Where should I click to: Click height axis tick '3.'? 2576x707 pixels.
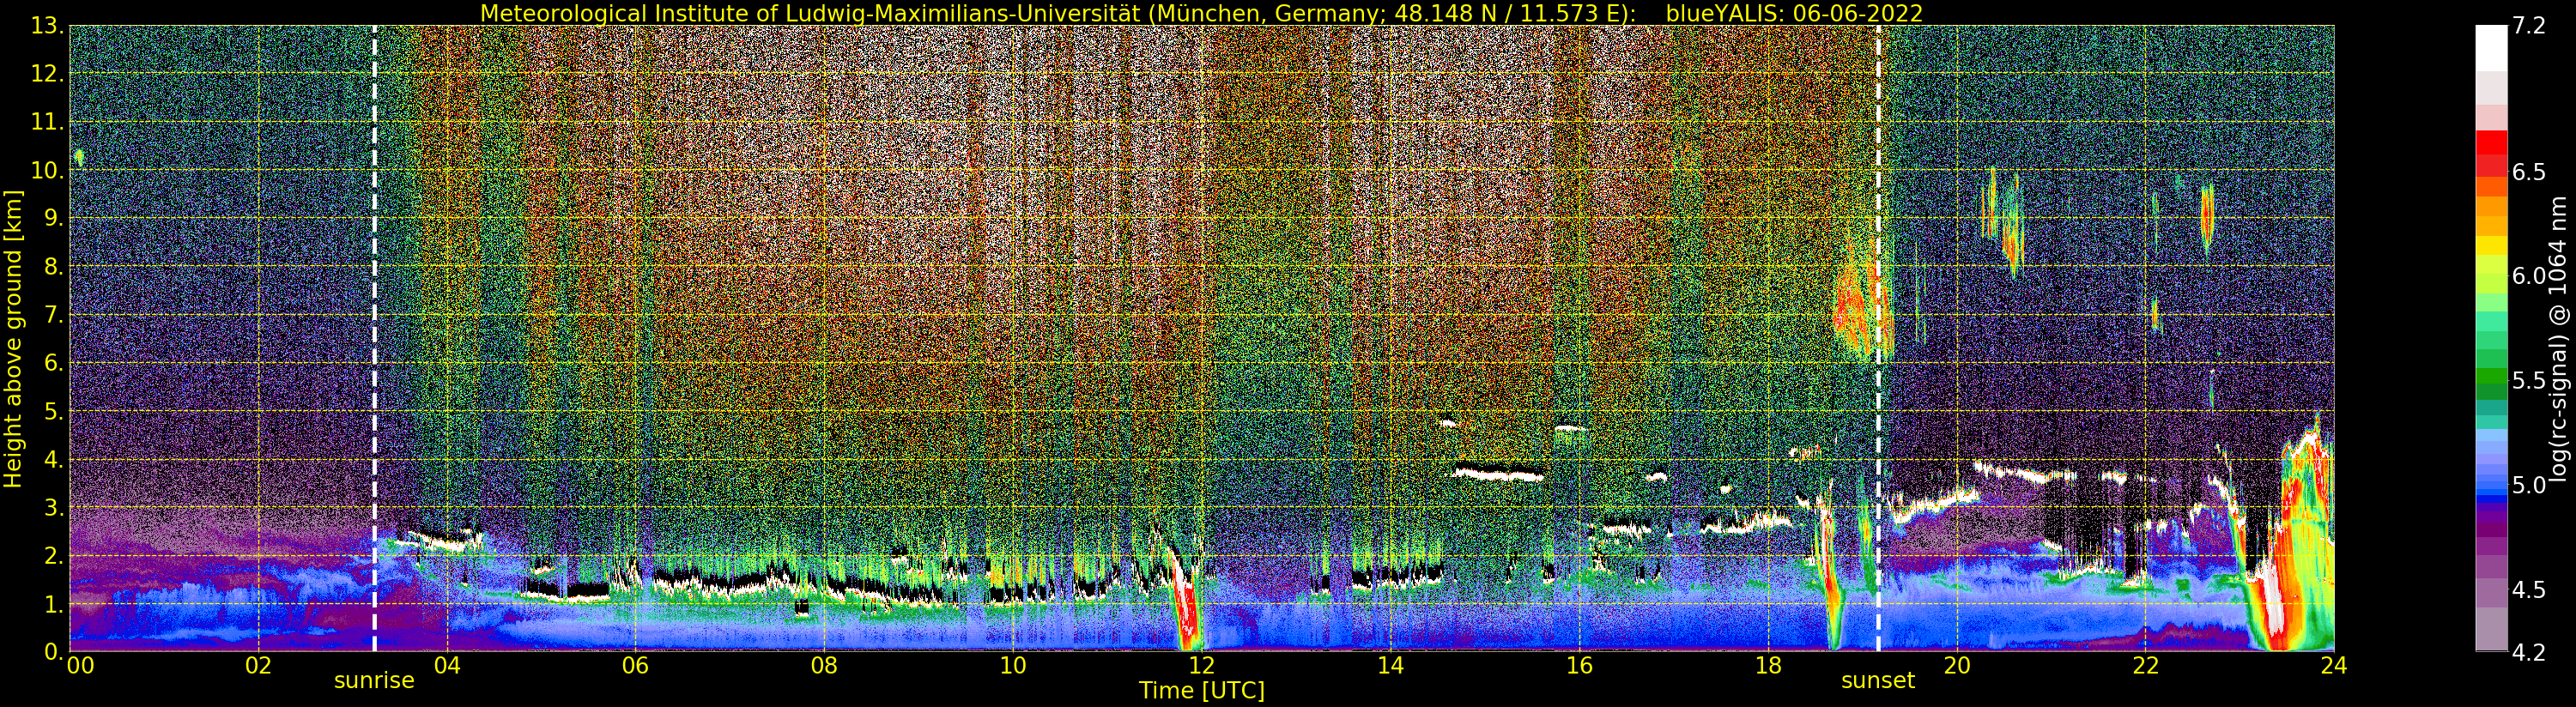[x=54, y=507]
